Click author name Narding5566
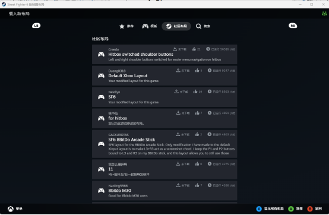The height and width of the screenshot is (215, 329). pyautogui.click(x=118, y=186)
